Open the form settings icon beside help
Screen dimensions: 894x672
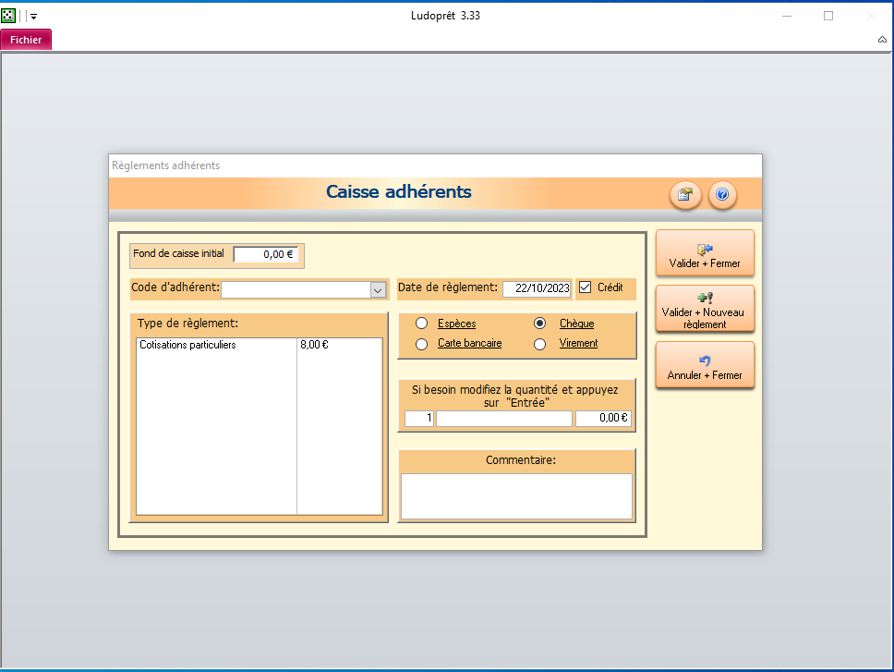click(683, 195)
